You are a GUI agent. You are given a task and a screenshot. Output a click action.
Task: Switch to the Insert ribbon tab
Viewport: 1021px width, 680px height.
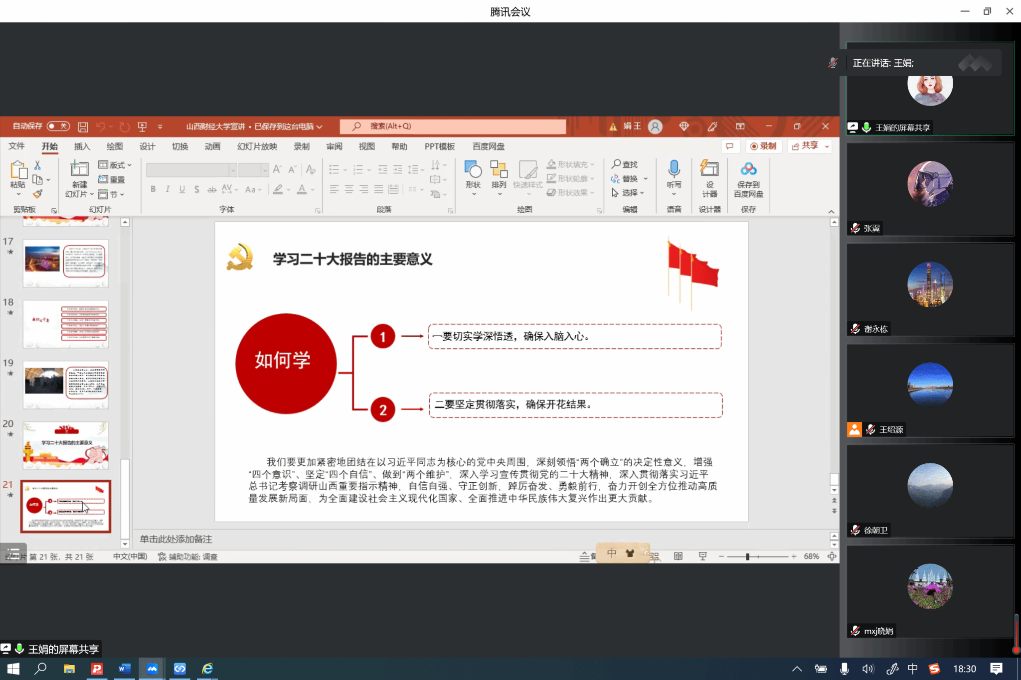(82, 146)
